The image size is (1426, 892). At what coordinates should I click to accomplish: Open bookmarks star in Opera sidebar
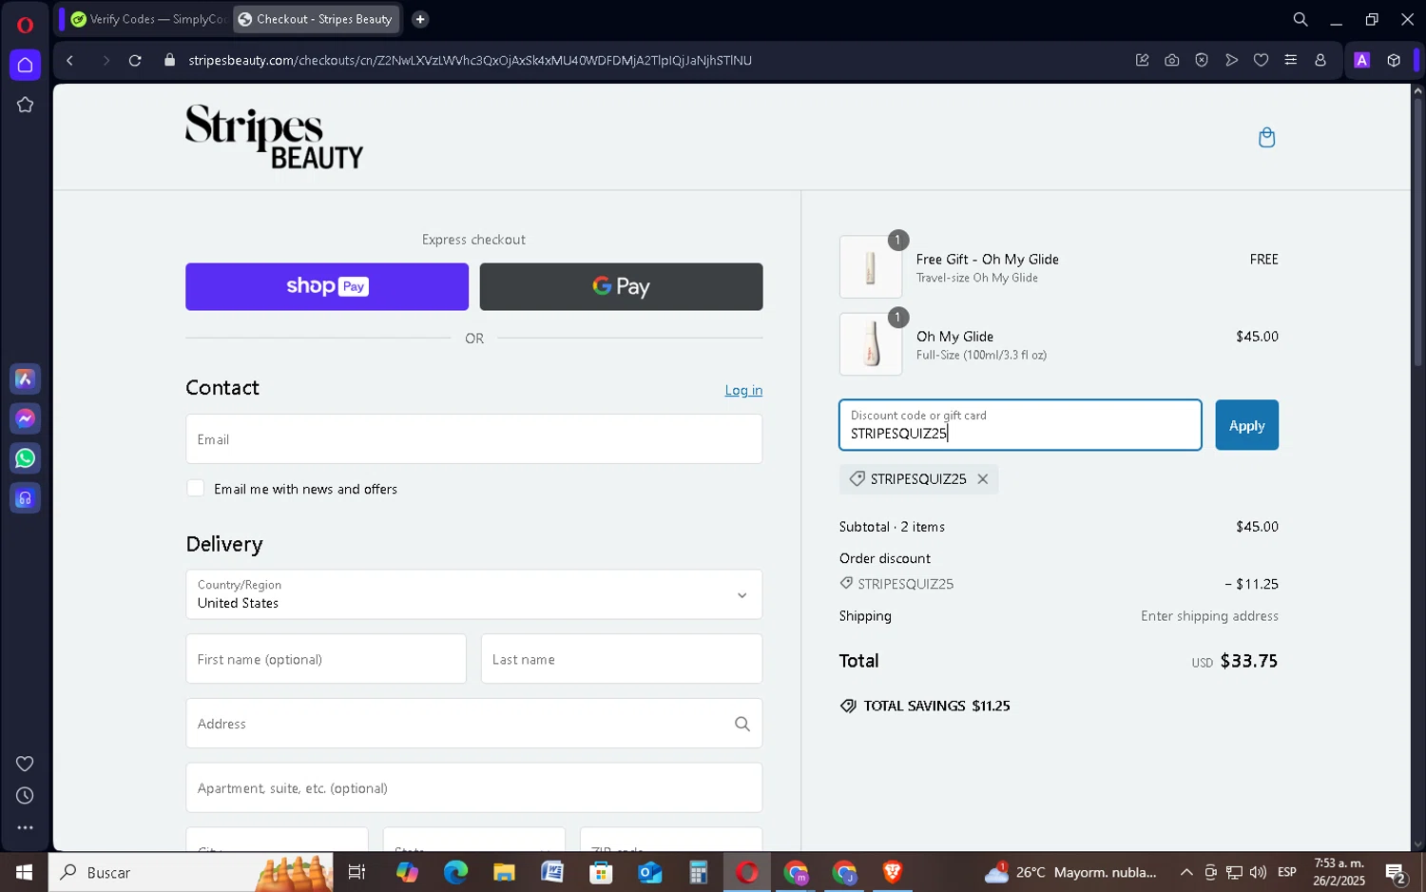(26, 105)
